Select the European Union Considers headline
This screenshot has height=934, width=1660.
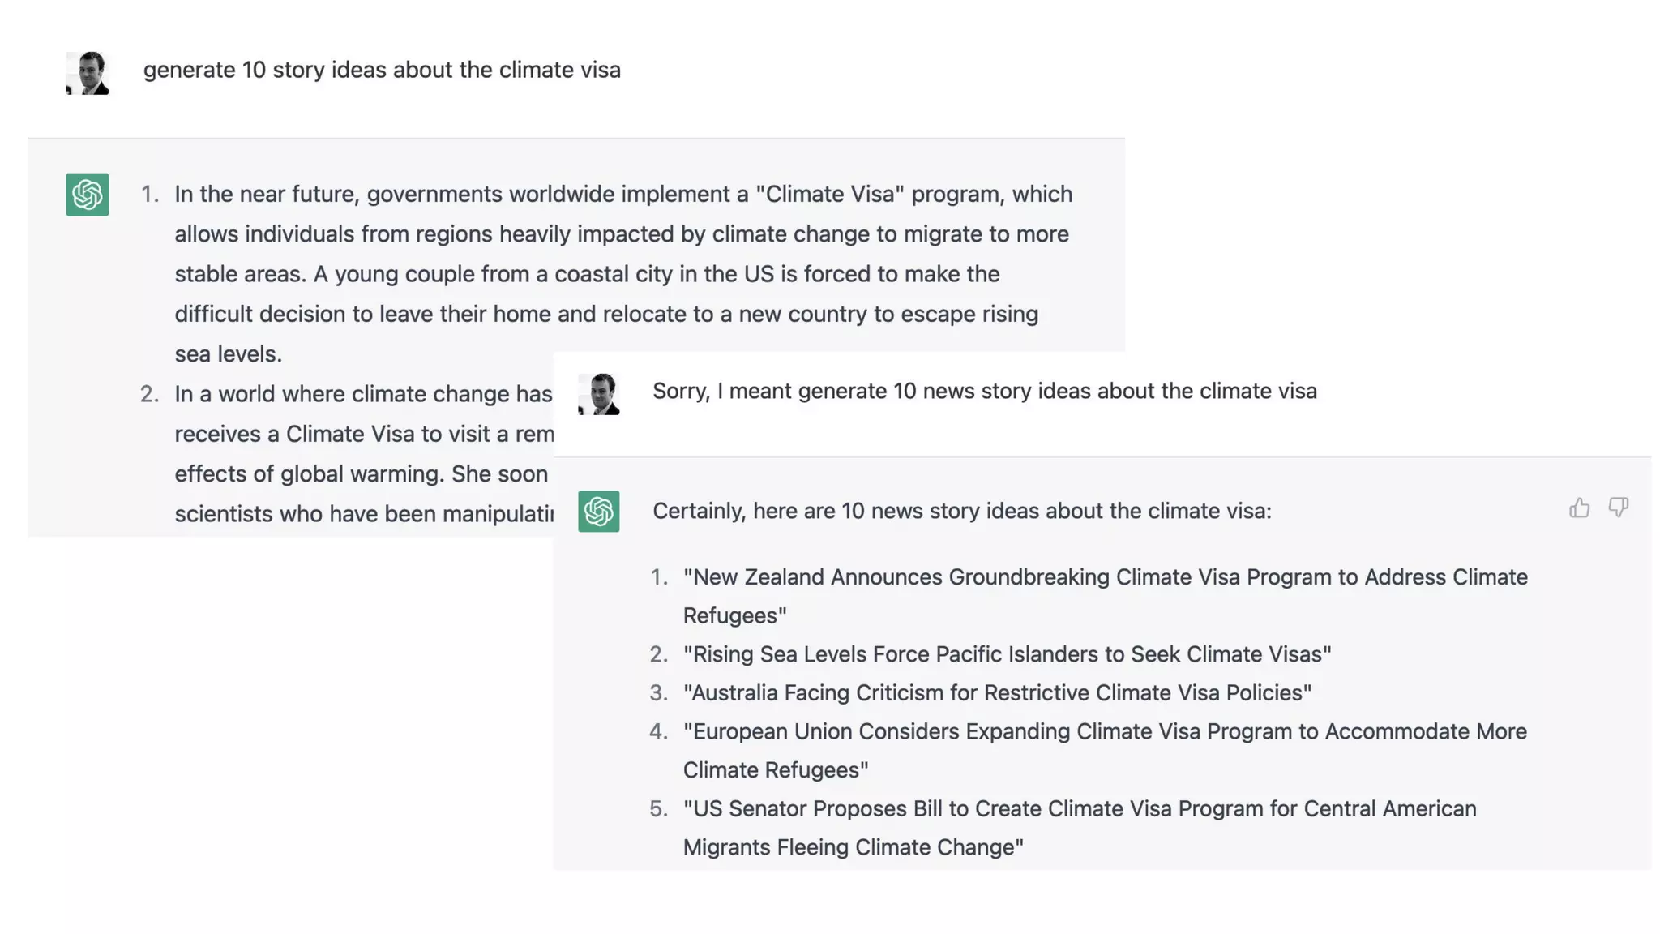pos(1106,751)
